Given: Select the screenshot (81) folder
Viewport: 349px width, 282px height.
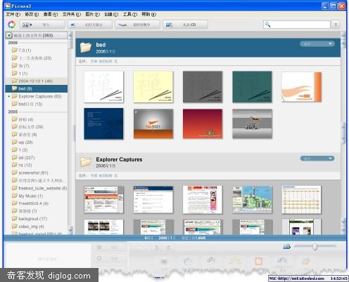Looking at the screenshot, I should 33,173.
